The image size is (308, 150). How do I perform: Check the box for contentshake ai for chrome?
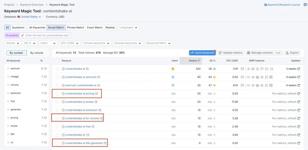tap(57, 118)
